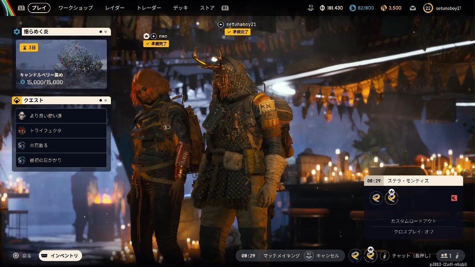Click the crown leader icon beside nao
Viewport: 475px width, 267px height.
(146, 36)
